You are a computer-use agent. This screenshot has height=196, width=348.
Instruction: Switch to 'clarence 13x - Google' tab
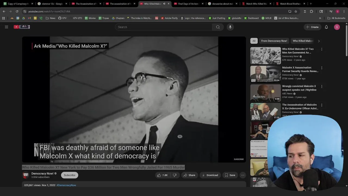52,4
